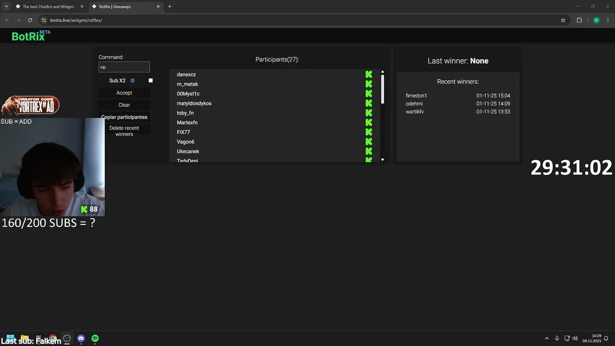Click recent winner odehmi

coord(414,104)
